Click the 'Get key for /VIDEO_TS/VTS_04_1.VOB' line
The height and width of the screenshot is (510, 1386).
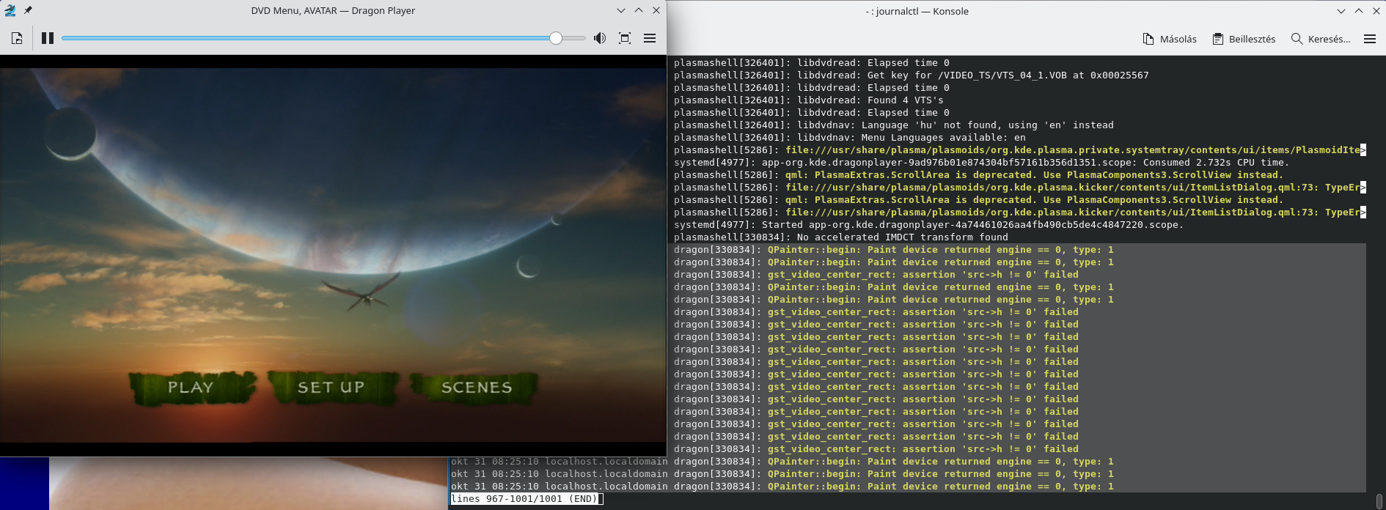tap(912, 75)
